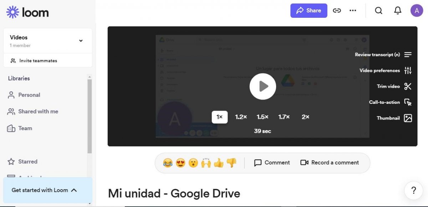
Task: Select 1.5× playback speed
Action: pyautogui.click(x=263, y=117)
